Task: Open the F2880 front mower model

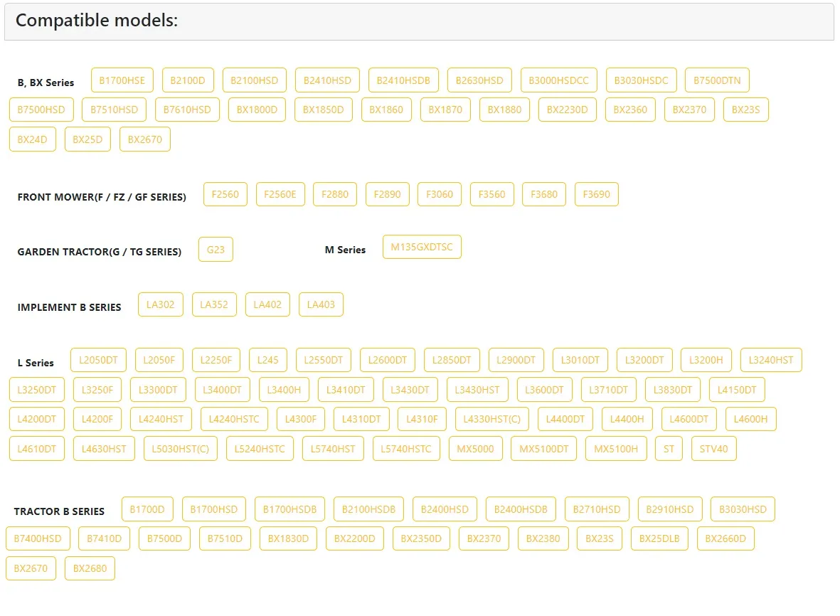Action: pos(335,194)
